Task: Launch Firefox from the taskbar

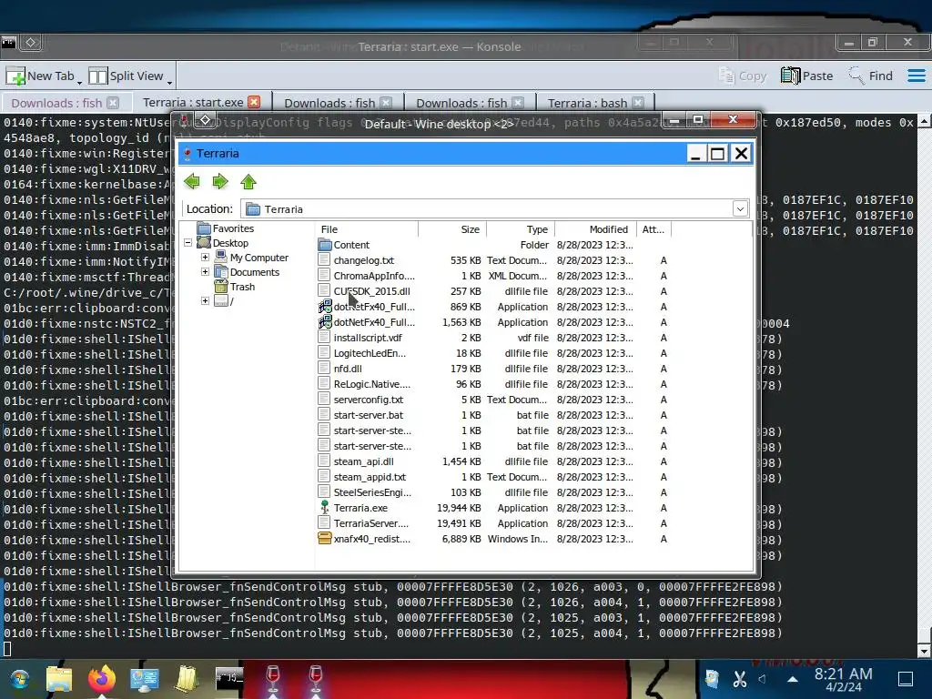Action: 102,678
